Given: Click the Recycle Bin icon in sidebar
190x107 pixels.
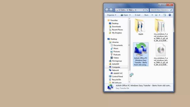Looking at the screenshot, I should tap(110, 80).
